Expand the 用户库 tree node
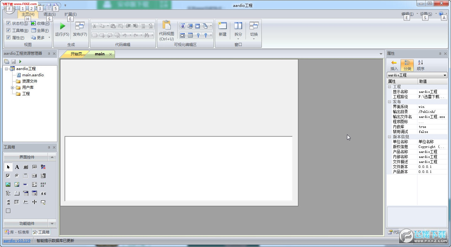The image size is (451, 247). click(x=13, y=88)
